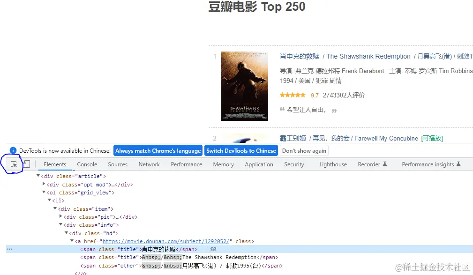Click the 2743302人评价 review count
Image resolution: width=473 pixels, height=275 pixels.
pyautogui.click(x=344, y=95)
